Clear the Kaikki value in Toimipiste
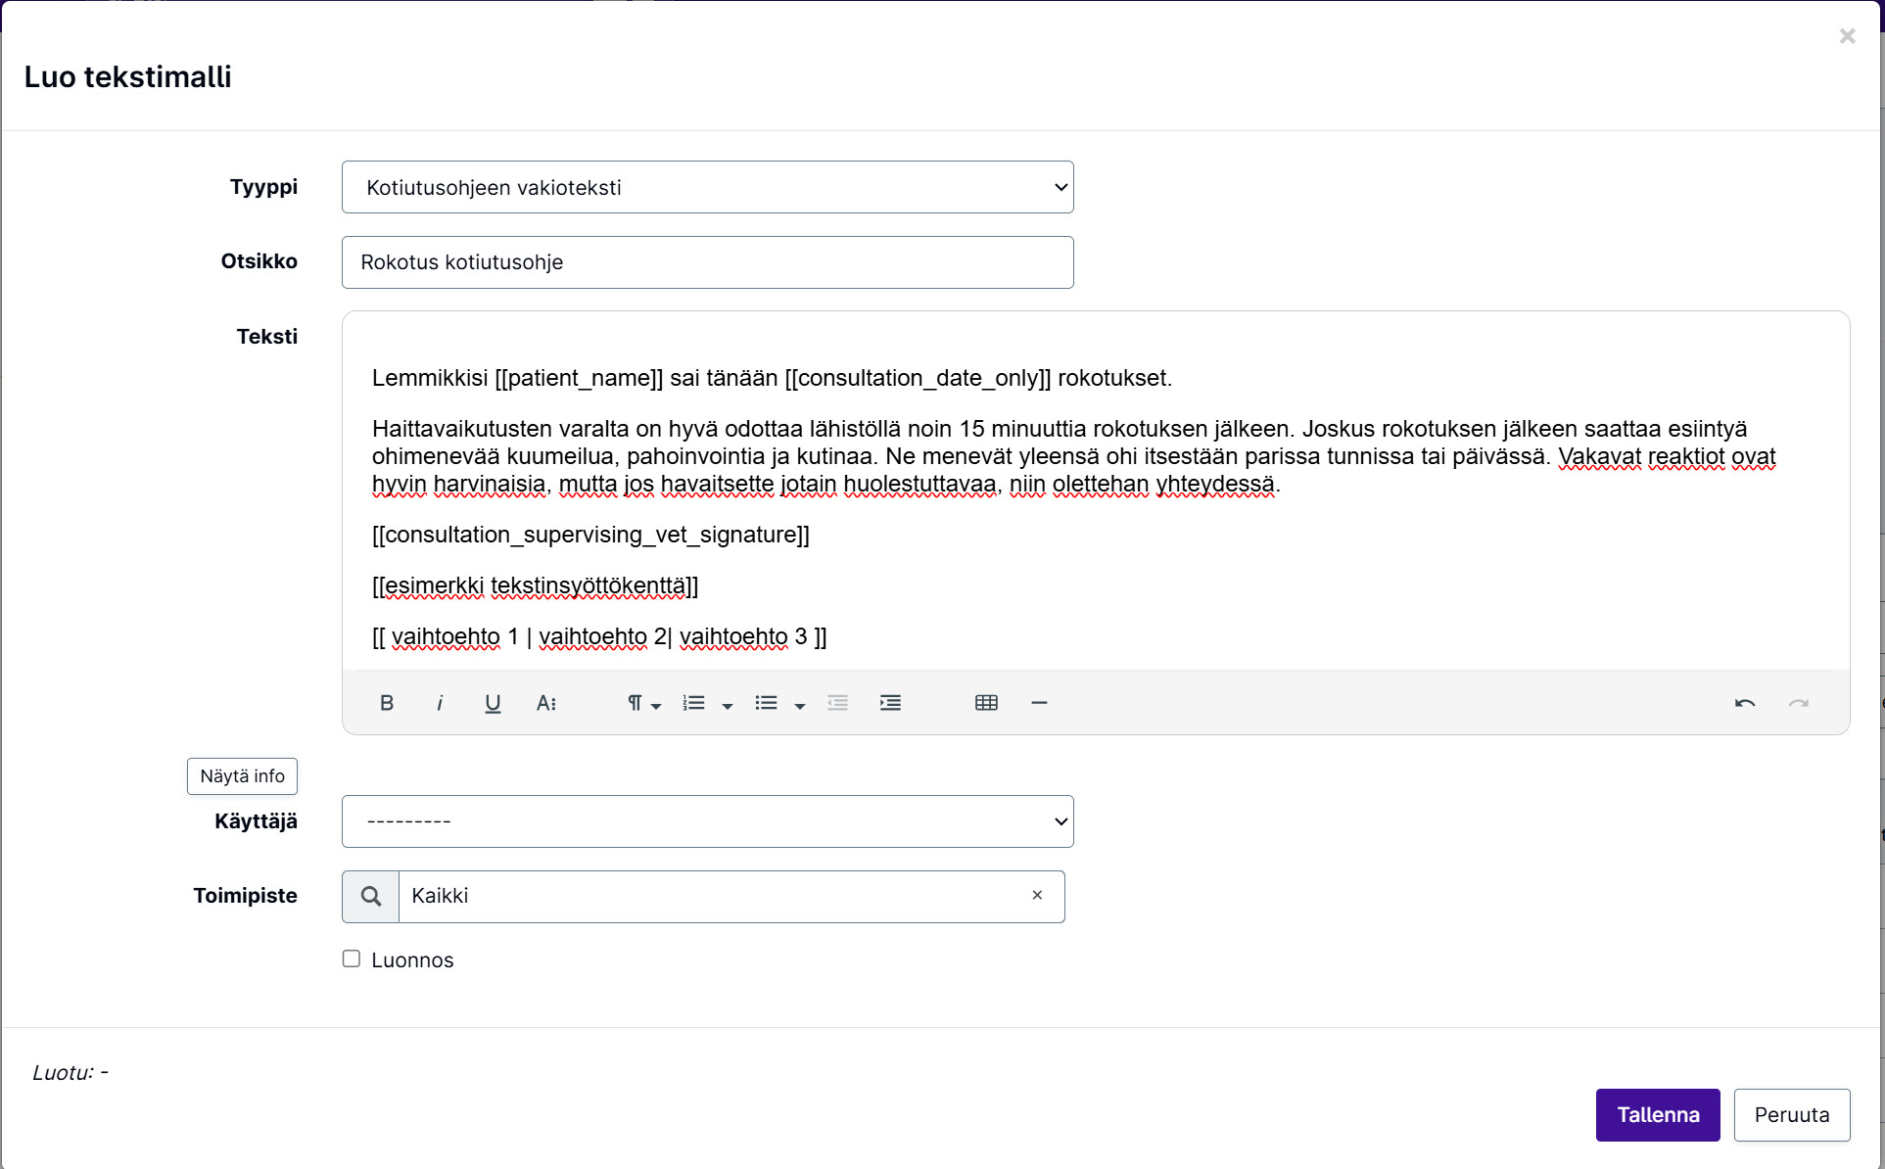This screenshot has height=1169, width=1885. coord(1037,895)
